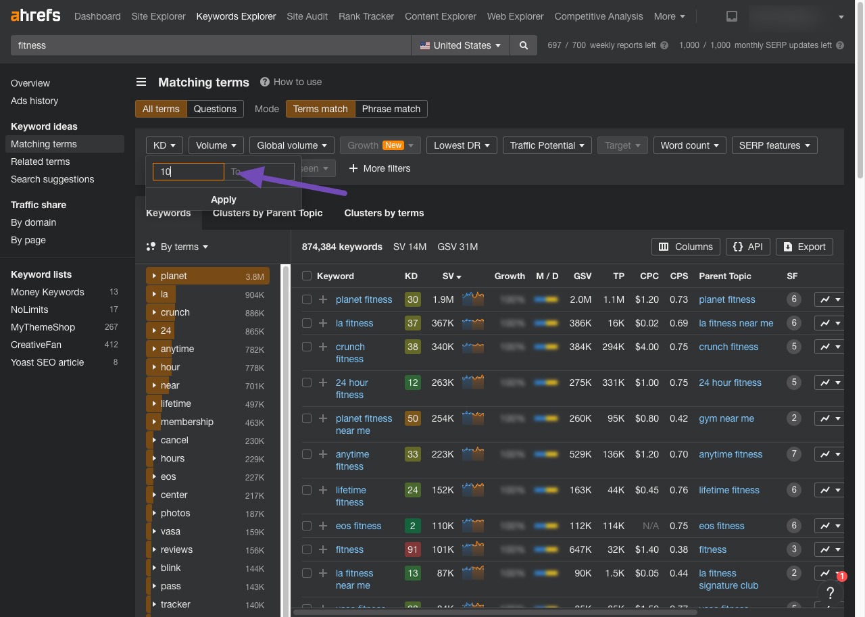Open the Traffic Potential filter dropdown
Screen dimensions: 865x617
tap(547, 145)
